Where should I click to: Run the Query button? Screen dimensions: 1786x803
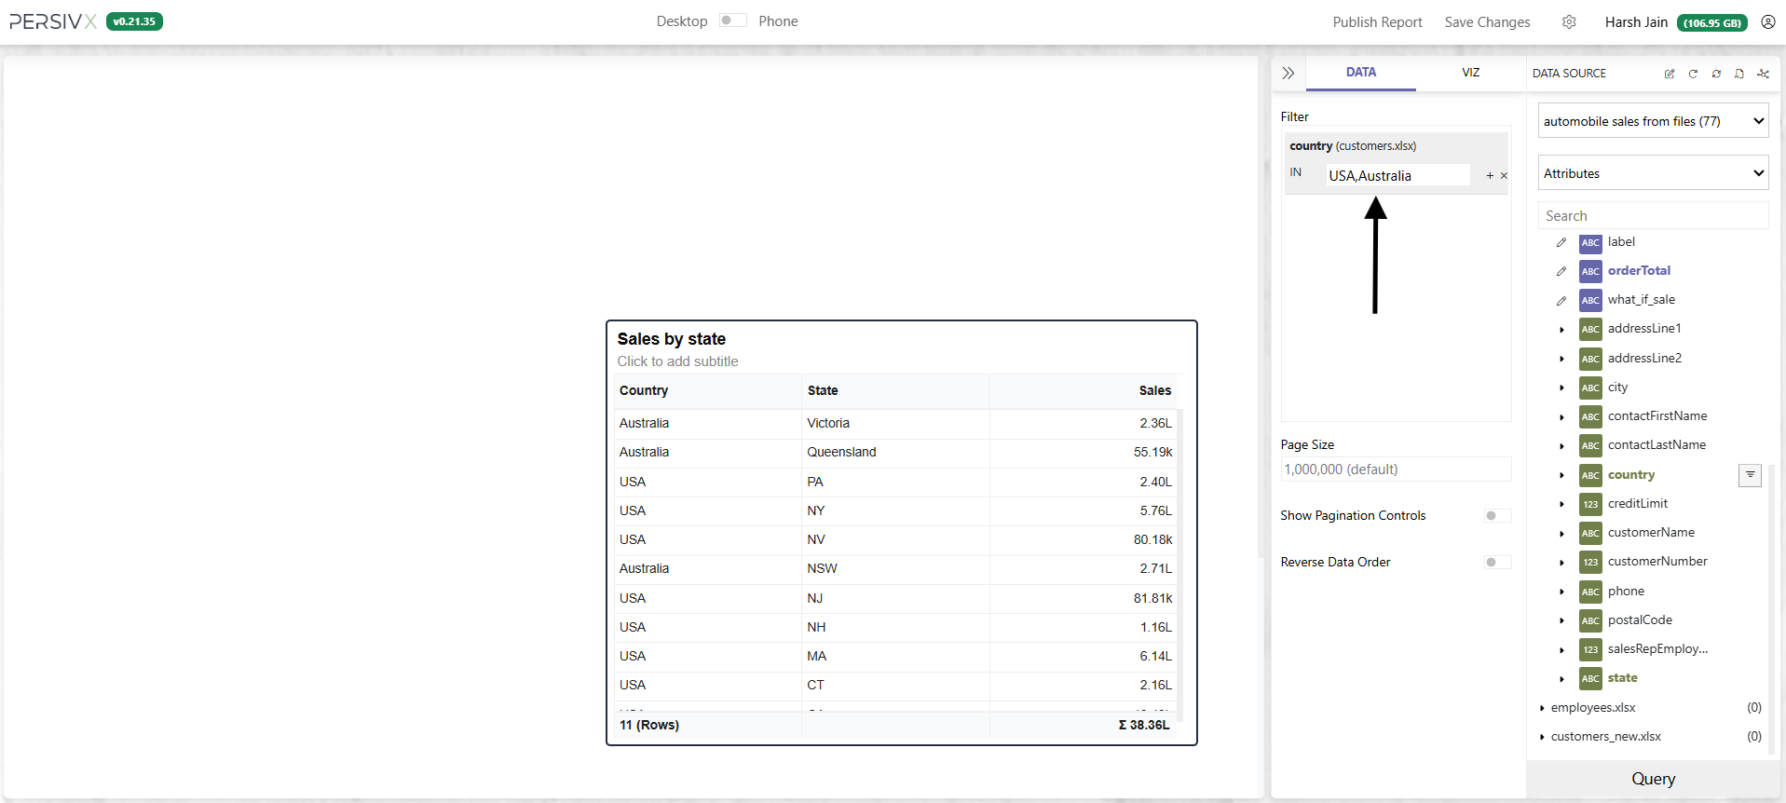click(1654, 779)
